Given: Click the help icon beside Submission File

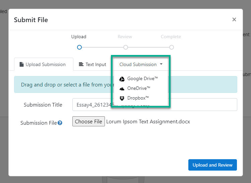Looking at the screenshot, I should pos(60,123).
